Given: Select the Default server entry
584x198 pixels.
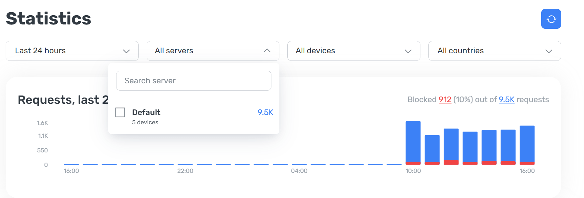Looking at the screenshot, I should 194,117.
